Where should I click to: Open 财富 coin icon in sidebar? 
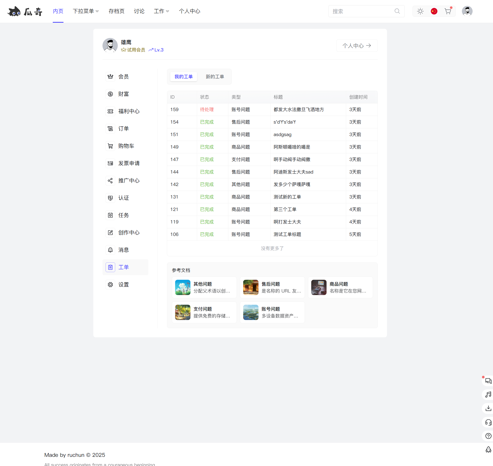pos(110,94)
